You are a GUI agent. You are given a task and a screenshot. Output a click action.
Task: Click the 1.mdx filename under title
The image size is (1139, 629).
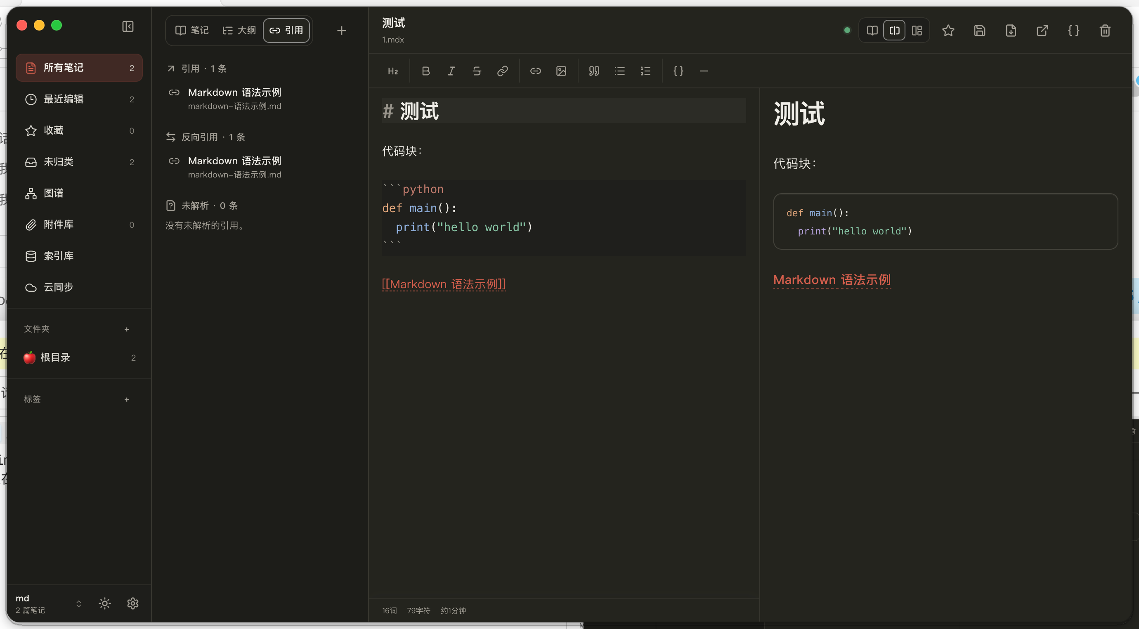(393, 40)
